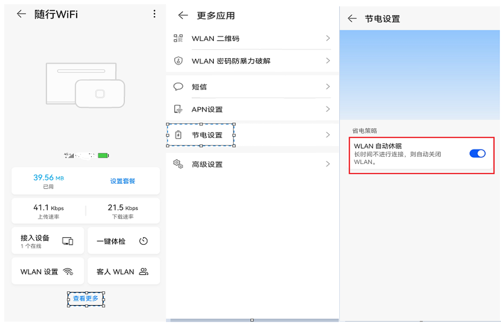The height and width of the screenshot is (325, 501).
Task: Click the 查看更多 button
Action: click(x=86, y=299)
